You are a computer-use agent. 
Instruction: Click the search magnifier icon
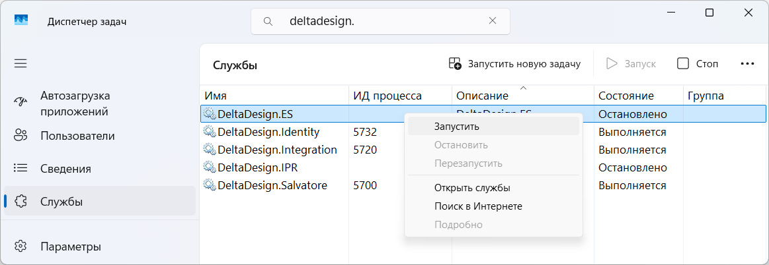click(268, 22)
